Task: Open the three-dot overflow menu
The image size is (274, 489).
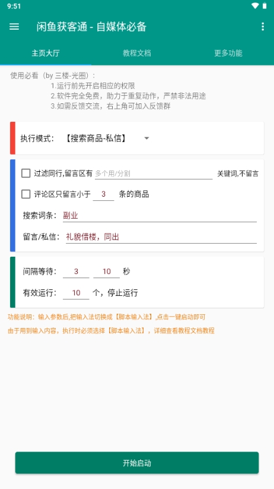Action: [x=263, y=27]
